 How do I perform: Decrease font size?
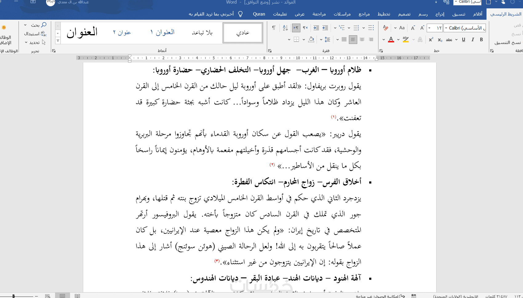(x=413, y=28)
